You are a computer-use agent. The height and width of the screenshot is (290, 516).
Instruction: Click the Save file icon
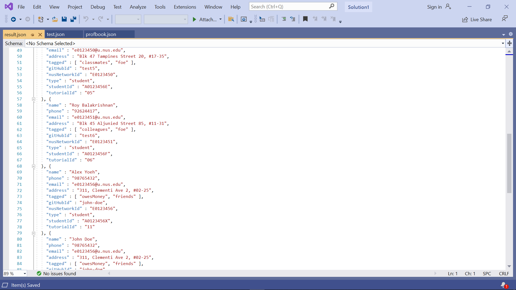pos(64,19)
